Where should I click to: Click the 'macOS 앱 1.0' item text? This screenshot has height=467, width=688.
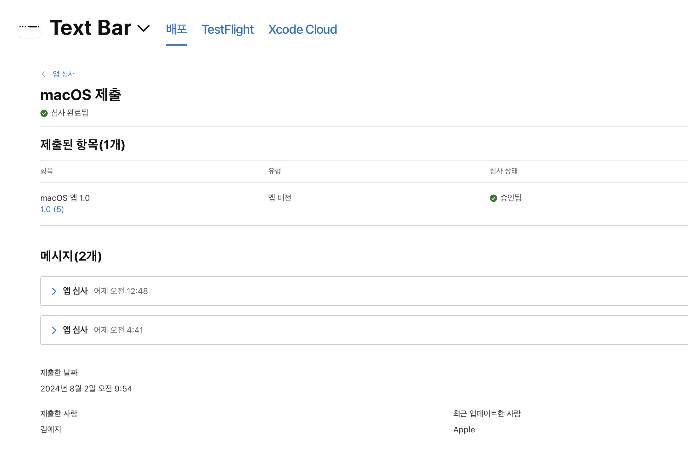pyautogui.click(x=65, y=198)
